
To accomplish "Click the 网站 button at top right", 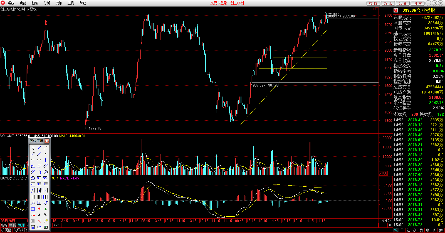I will tap(417, 3).
